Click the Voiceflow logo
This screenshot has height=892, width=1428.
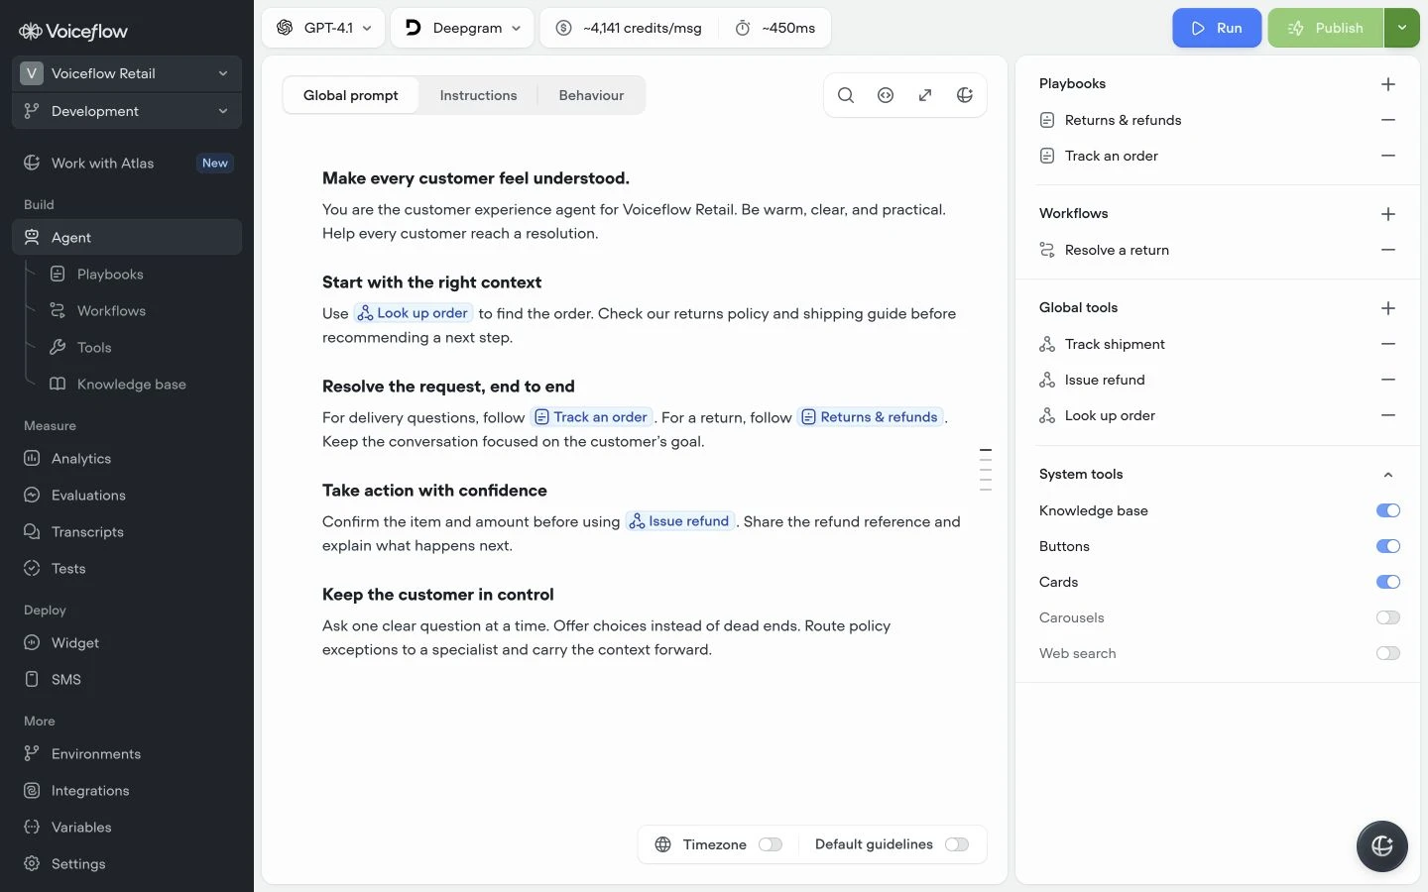[73, 31]
